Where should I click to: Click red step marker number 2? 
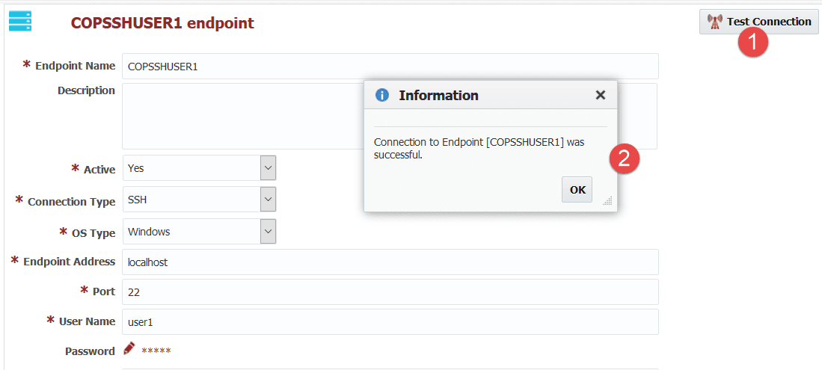(625, 158)
